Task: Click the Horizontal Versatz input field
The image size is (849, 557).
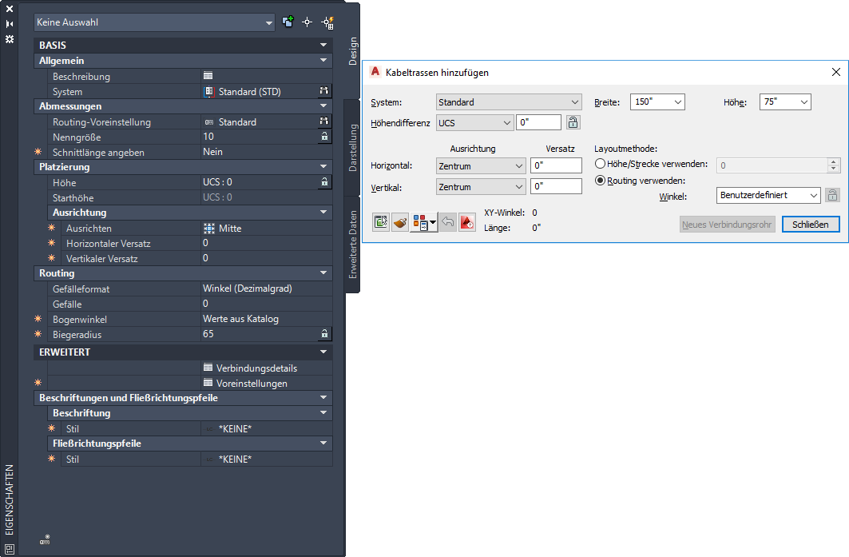Action: (x=556, y=165)
